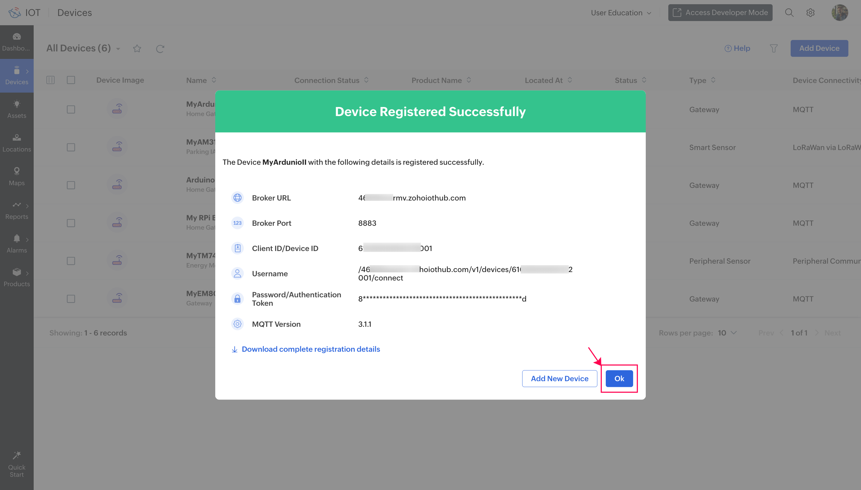Mark view as favorite with star icon

(x=137, y=49)
